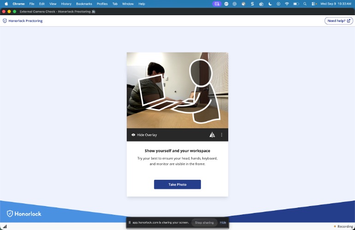Viewport: 355px width, 230px height.
Task: Click the play circle icon in menu bar
Action: pyautogui.click(x=278, y=4)
